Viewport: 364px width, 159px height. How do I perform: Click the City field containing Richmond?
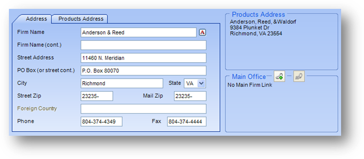[122, 83]
